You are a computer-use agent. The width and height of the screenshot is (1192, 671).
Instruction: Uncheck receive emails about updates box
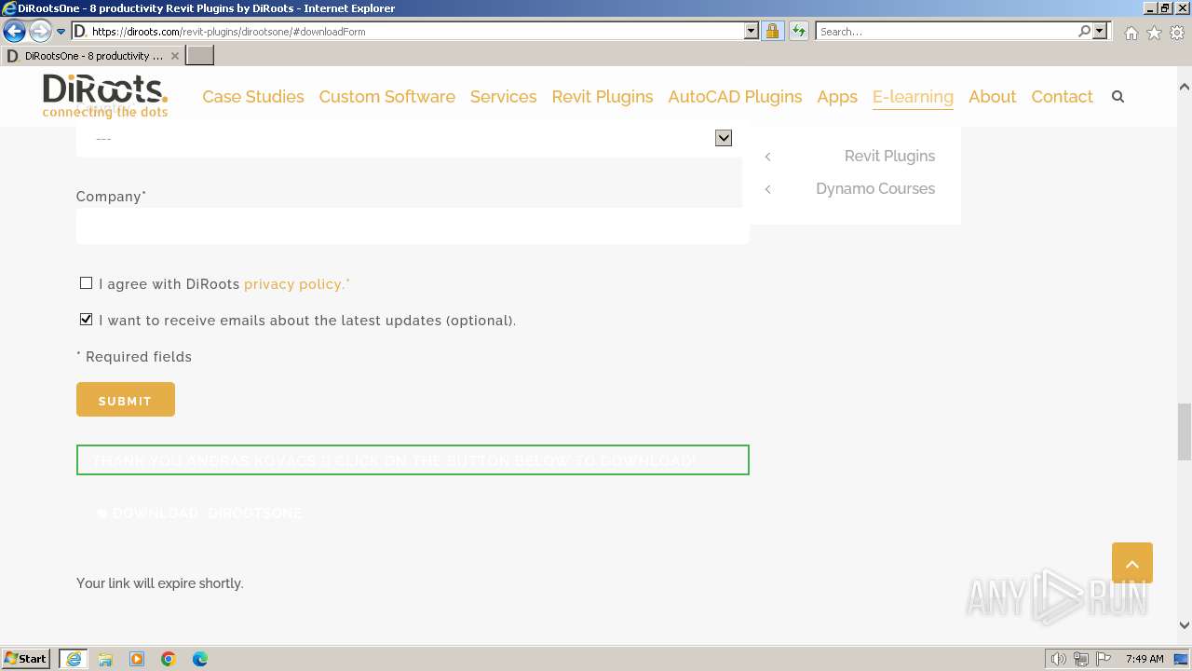click(87, 320)
